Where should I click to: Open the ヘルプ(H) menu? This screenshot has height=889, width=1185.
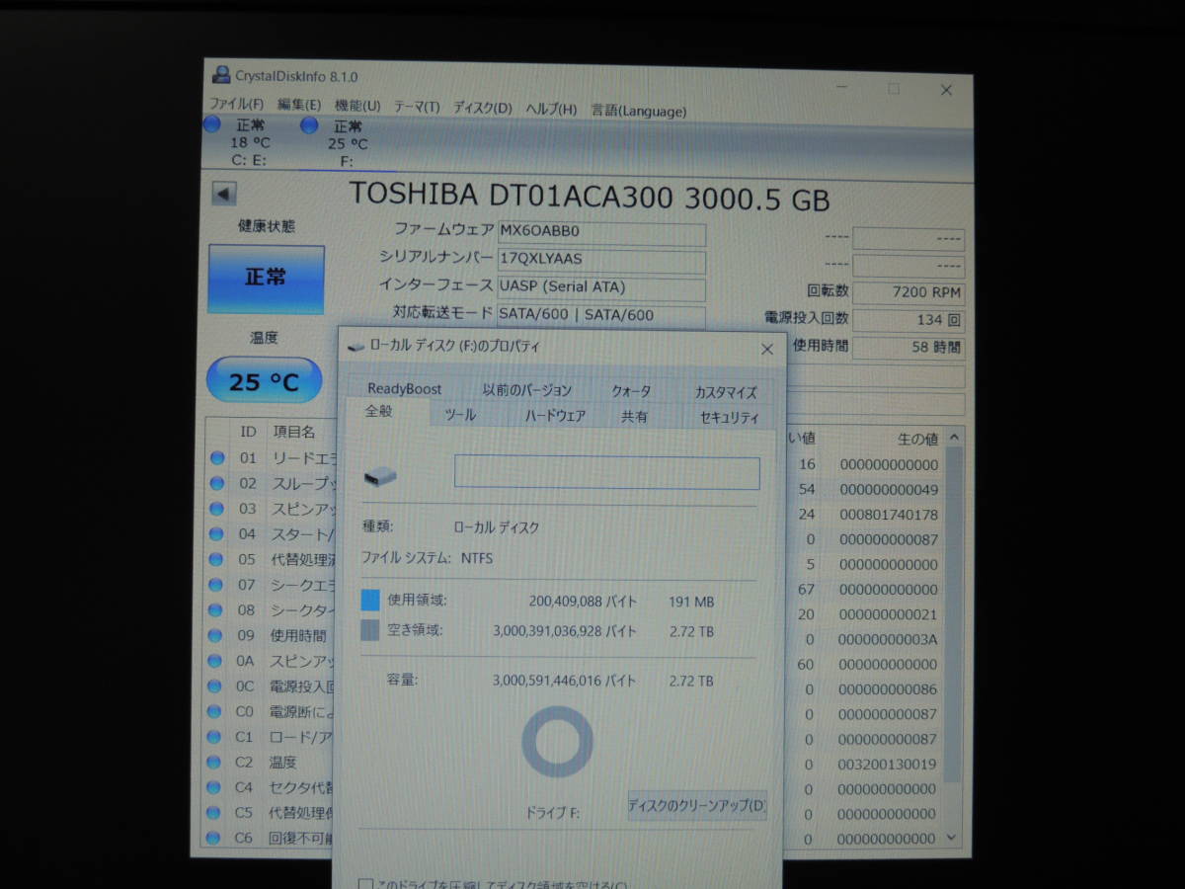pyautogui.click(x=551, y=109)
